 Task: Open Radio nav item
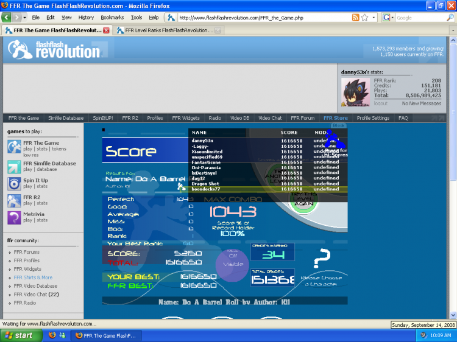(x=215, y=118)
